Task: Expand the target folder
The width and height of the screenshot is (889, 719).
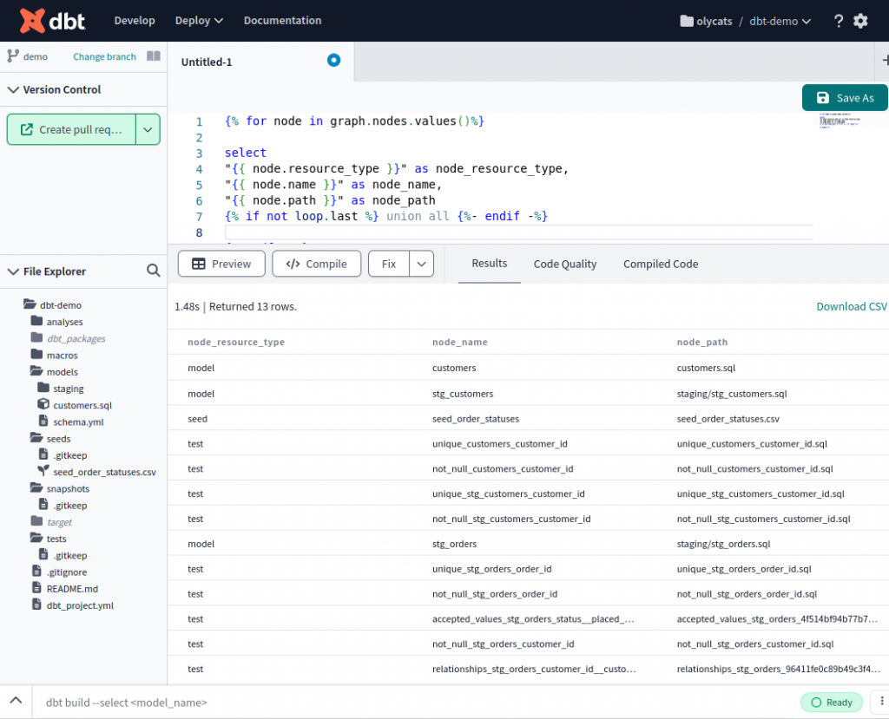Action: point(36,520)
